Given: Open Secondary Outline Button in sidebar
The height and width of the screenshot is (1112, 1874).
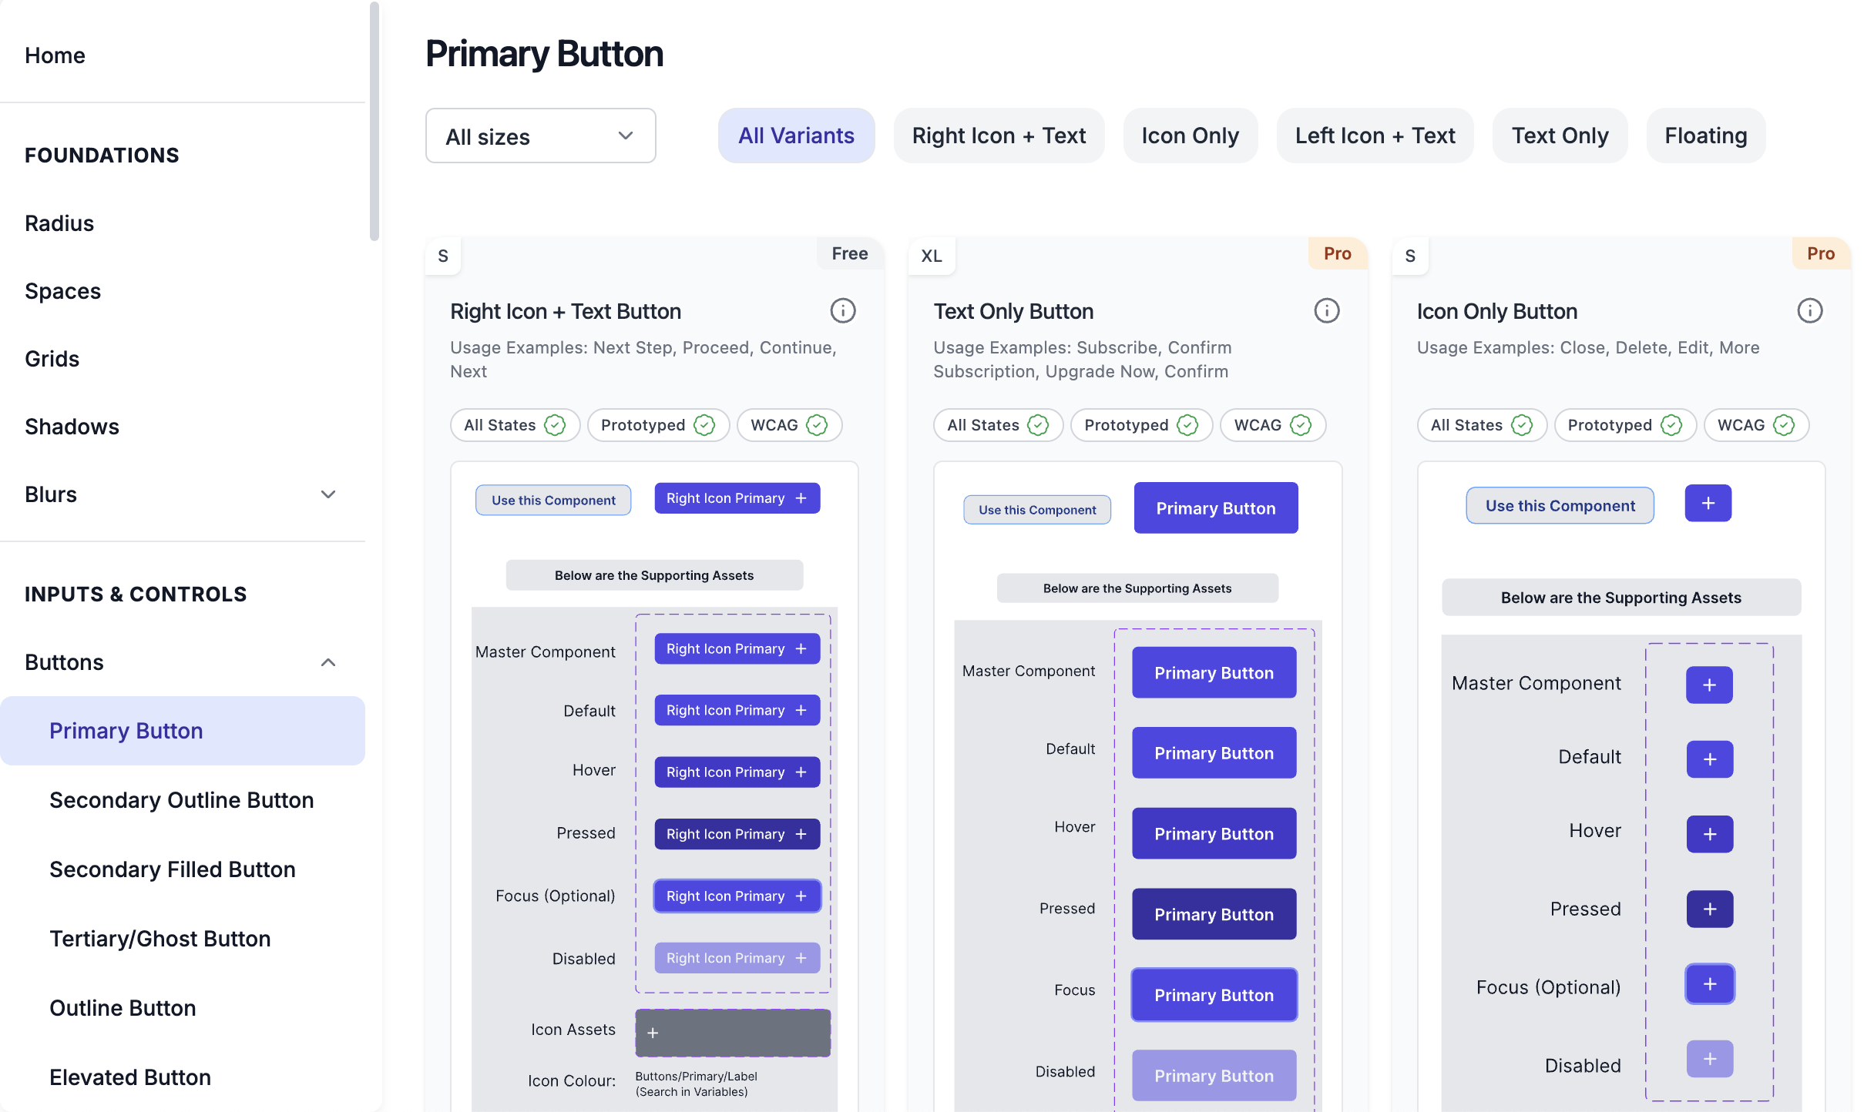Looking at the screenshot, I should 182,800.
